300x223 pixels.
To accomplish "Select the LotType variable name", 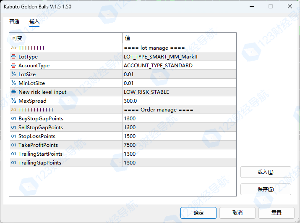I will (28, 57).
